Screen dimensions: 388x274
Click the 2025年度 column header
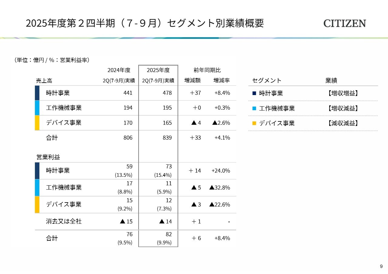coord(158,70)
